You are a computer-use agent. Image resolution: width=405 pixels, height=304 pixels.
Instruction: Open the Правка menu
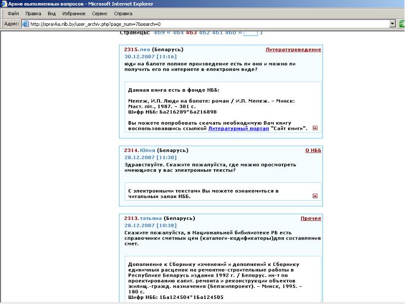pos(33,14)
